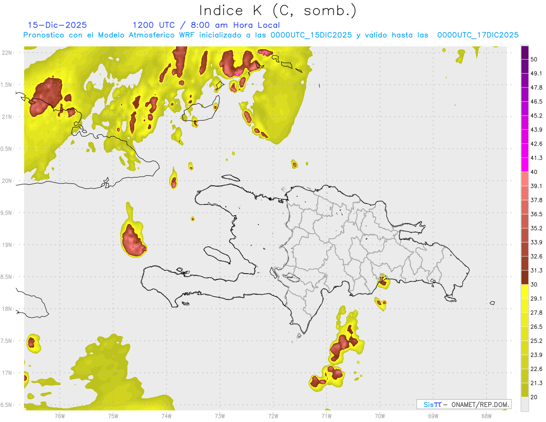This screenshot has width=546, height=422.
Task: Click the '29.1' color scale value
Action: tap(536, 298)
